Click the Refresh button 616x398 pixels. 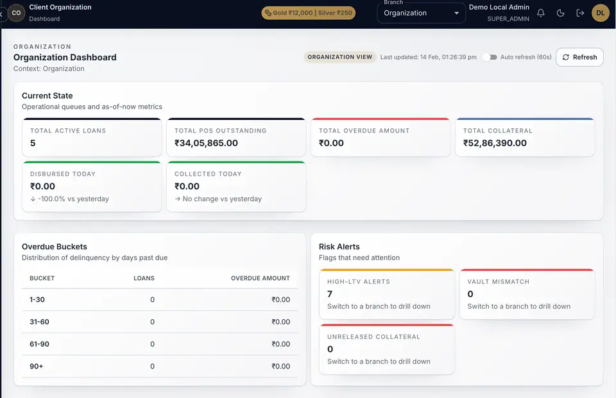coord(579,56)
